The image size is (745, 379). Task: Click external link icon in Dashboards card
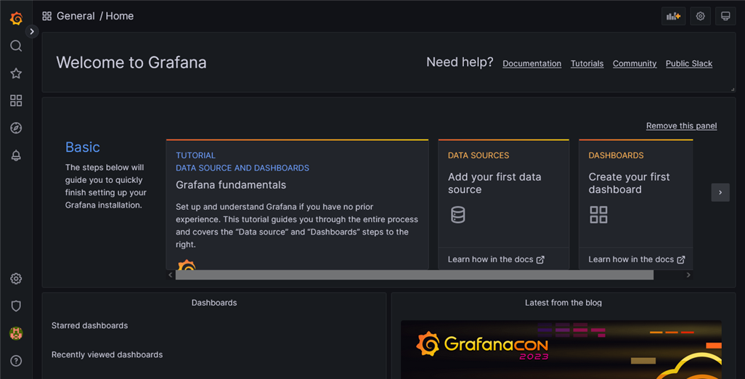pyautogui.click(x=681, y=260)
